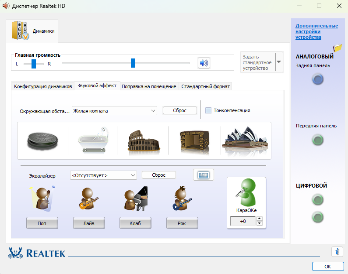
Task: Select the sewer manhole environment icon
Action: click(42, 140)
